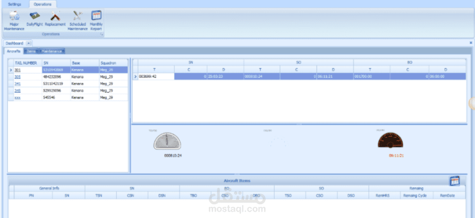Click the SO band header in top grid
This screenshot has width=475, height=218.
tap(299, 63)
